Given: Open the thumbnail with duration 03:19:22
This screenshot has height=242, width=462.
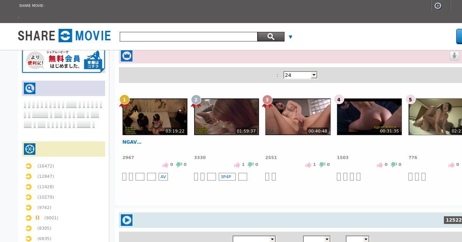Looking at the screenshot, I should click(x=155, y=117).
